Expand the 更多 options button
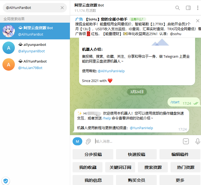Screen dimensions: 201x185 pyautogui.click(x=180, y=180)
